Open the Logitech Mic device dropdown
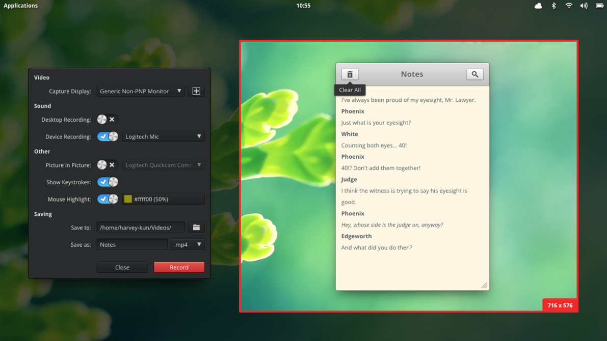This screenshot has height=341, width=607. (164, 136)
